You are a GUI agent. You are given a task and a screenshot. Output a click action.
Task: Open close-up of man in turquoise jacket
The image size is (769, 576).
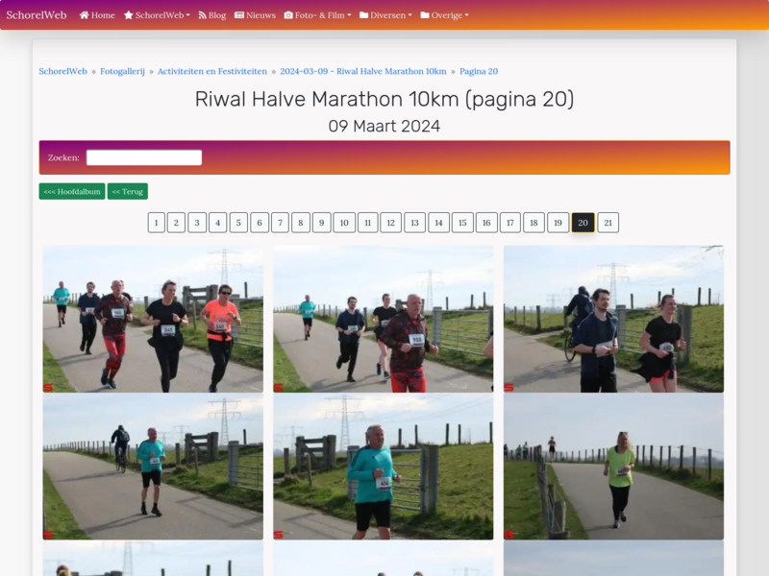point(383,467)
